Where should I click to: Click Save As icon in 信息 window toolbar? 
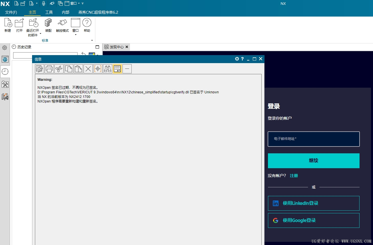[40, 69]
